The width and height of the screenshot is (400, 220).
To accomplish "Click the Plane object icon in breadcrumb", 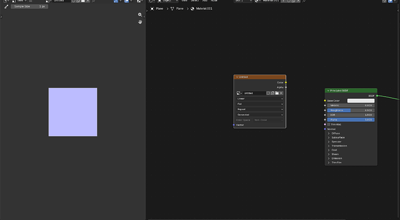I will [x=152, y=9].
